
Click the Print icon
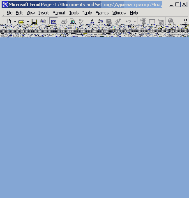(x=64, y=21)
